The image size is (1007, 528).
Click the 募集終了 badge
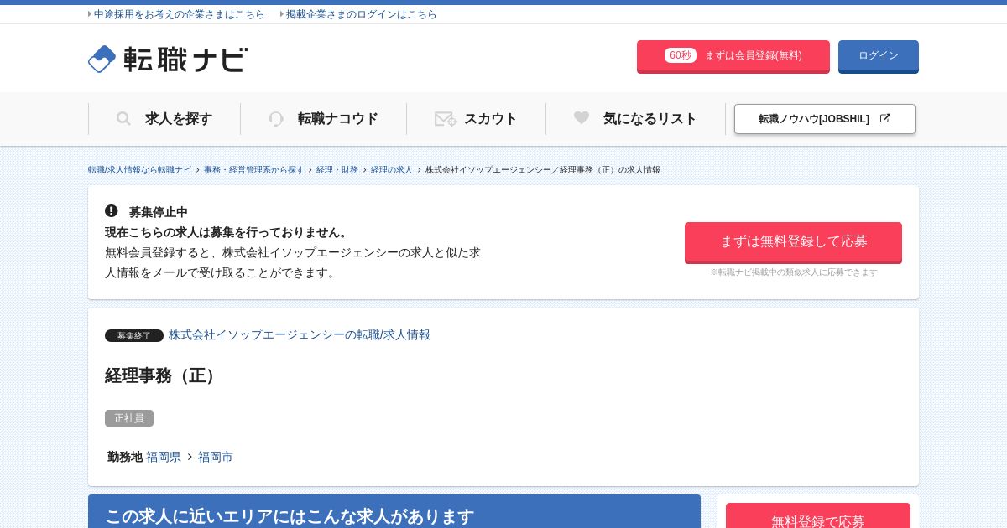point(134,335)
